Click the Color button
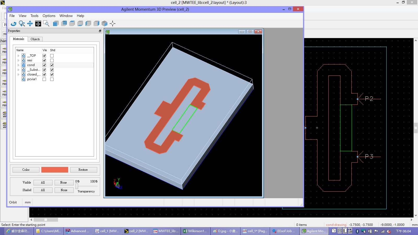This screenshot has width=418, height=235. [26, 170]
